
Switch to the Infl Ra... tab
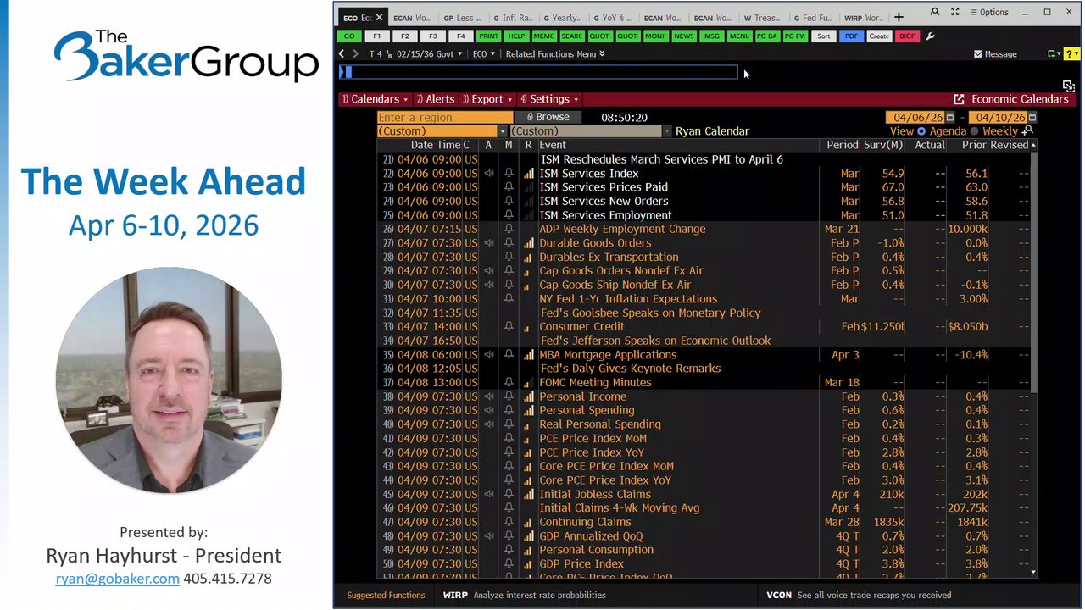point(513,18)
